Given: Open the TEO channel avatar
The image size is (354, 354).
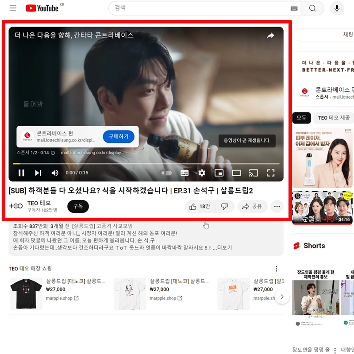Looking at the screenshot, I should click(16, 206).
